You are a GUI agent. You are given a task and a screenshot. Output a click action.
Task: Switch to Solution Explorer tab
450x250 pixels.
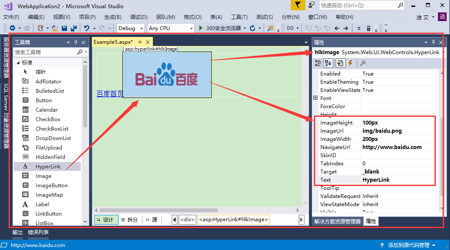[x=337, y=221]
